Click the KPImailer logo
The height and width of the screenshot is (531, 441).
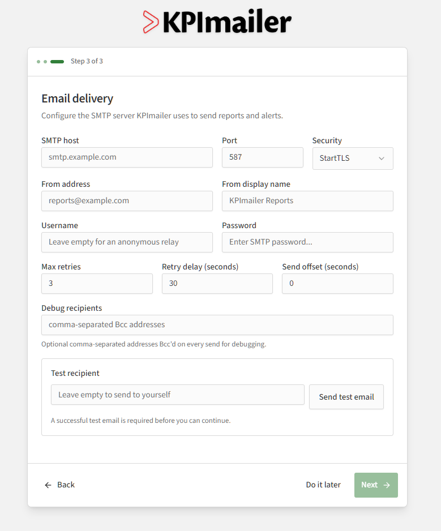pos(217,22)
